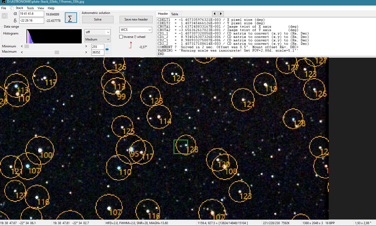Click the COMMENT 7 Solved line

click(x=228, y=47)
